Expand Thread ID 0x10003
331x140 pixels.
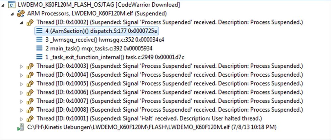click(x=22, y=66)
